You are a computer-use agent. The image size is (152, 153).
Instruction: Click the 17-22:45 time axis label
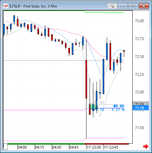pyautogui.click(x=111, y=147)
